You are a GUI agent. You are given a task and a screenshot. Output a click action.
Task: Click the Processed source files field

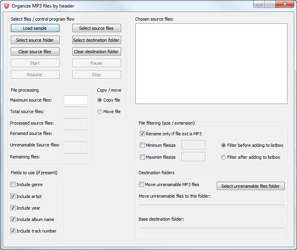click(75, 123)
